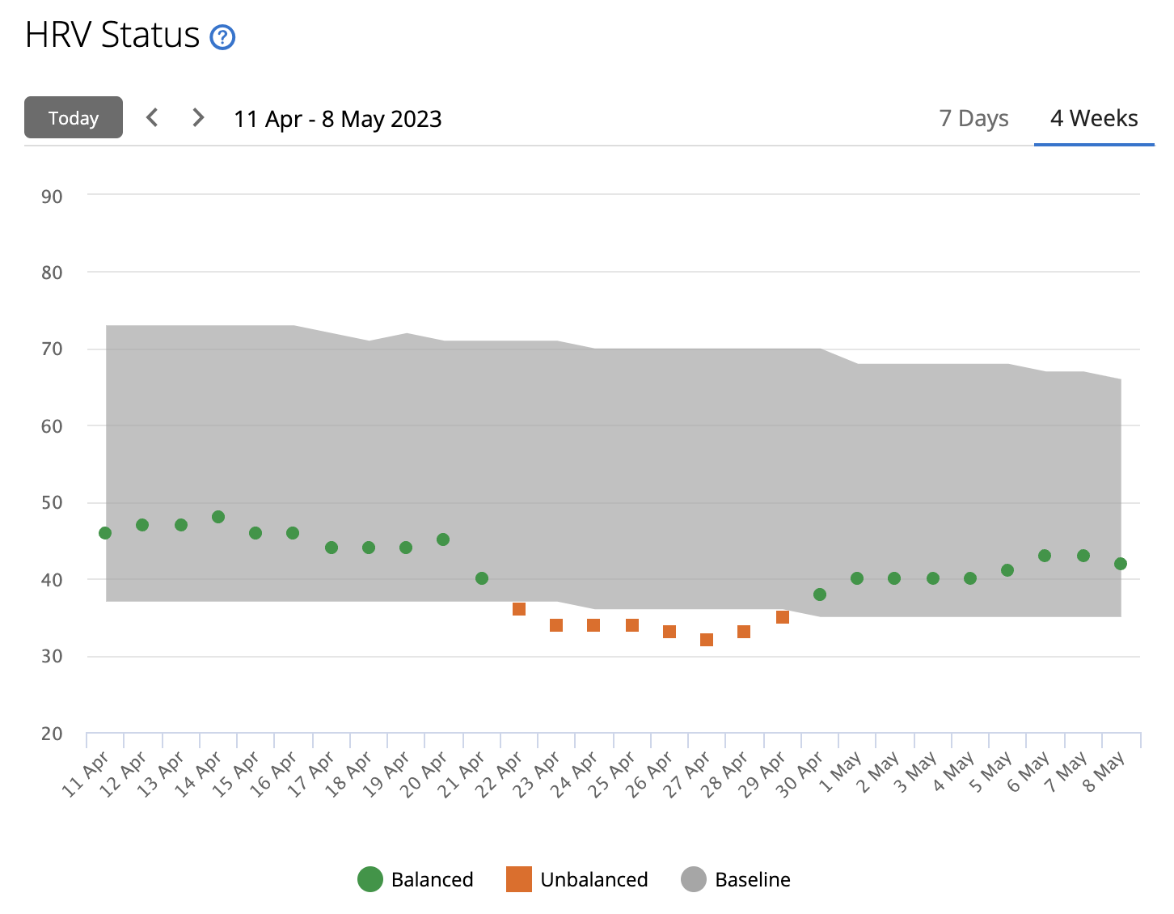Click the 11 Apr green data point
The height and width of the screenshot is (914, 1174).
[x=105, y=533]
